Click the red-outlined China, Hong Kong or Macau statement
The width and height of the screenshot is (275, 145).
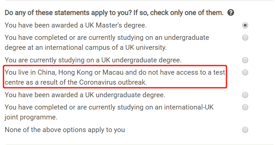coord(114,77)
